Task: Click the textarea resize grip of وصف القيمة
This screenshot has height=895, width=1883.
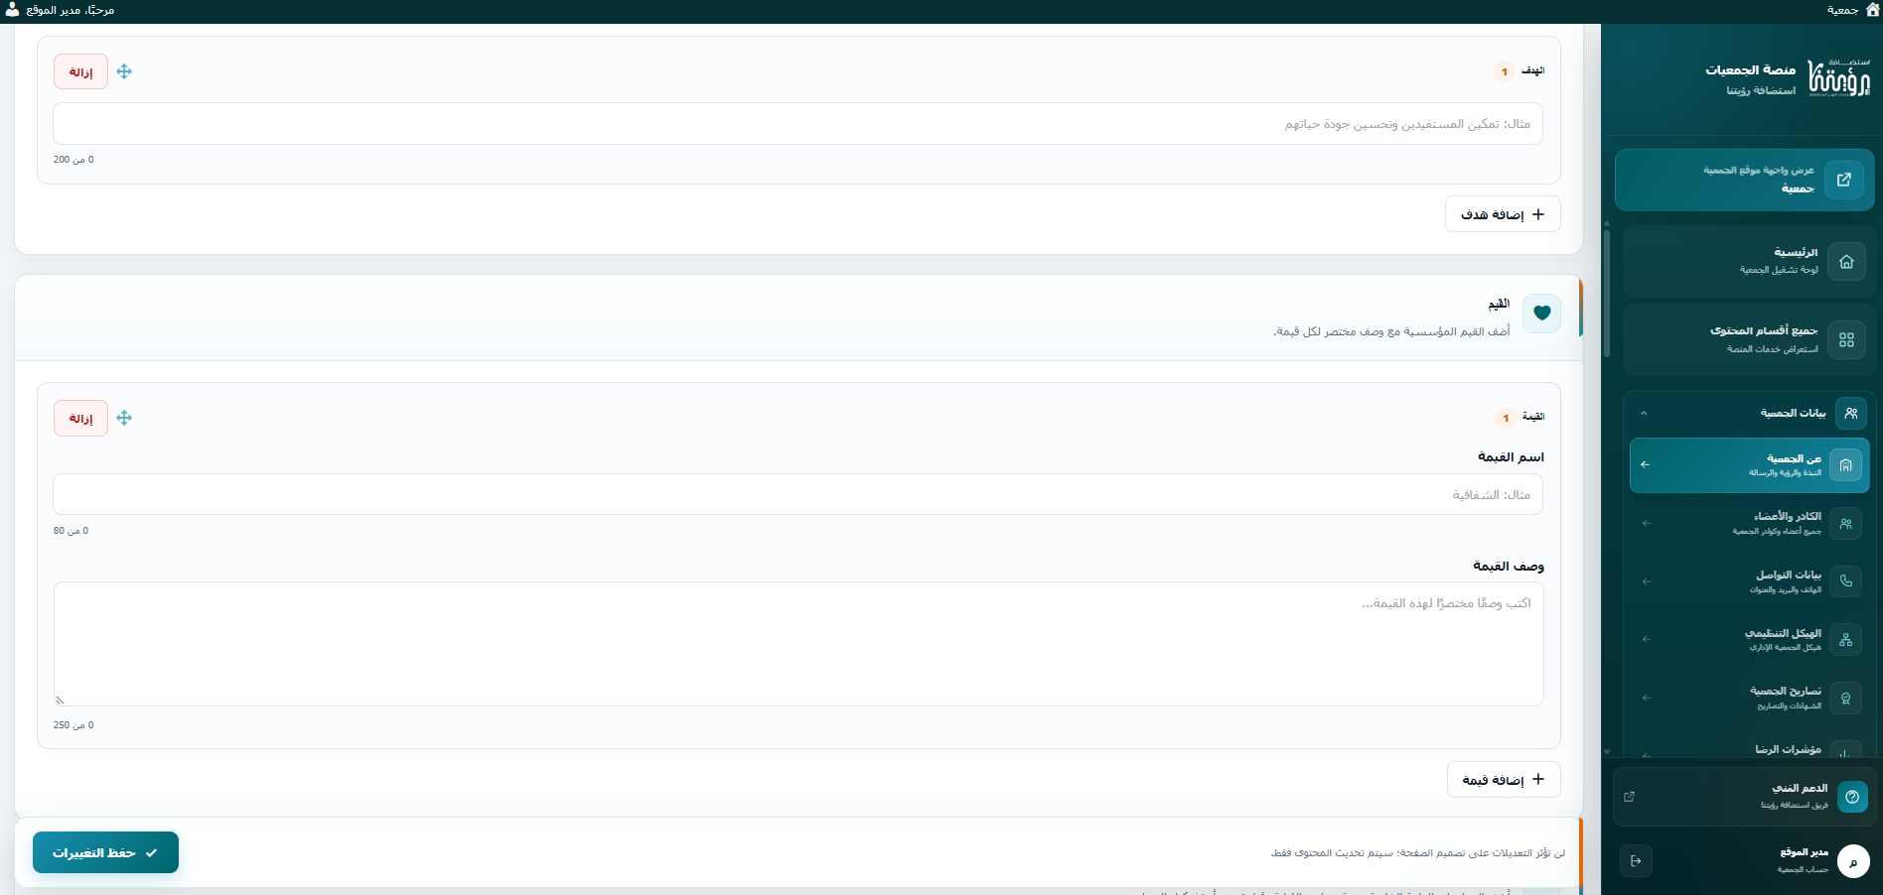Action: 60,700
